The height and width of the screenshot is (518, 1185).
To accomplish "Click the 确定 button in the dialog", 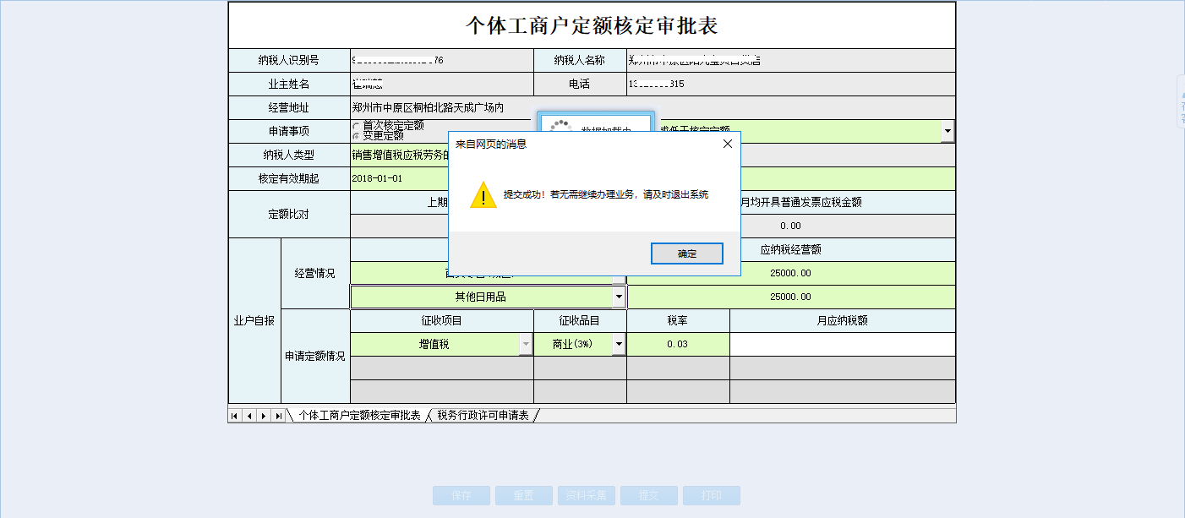I will [x=686, y=254].
